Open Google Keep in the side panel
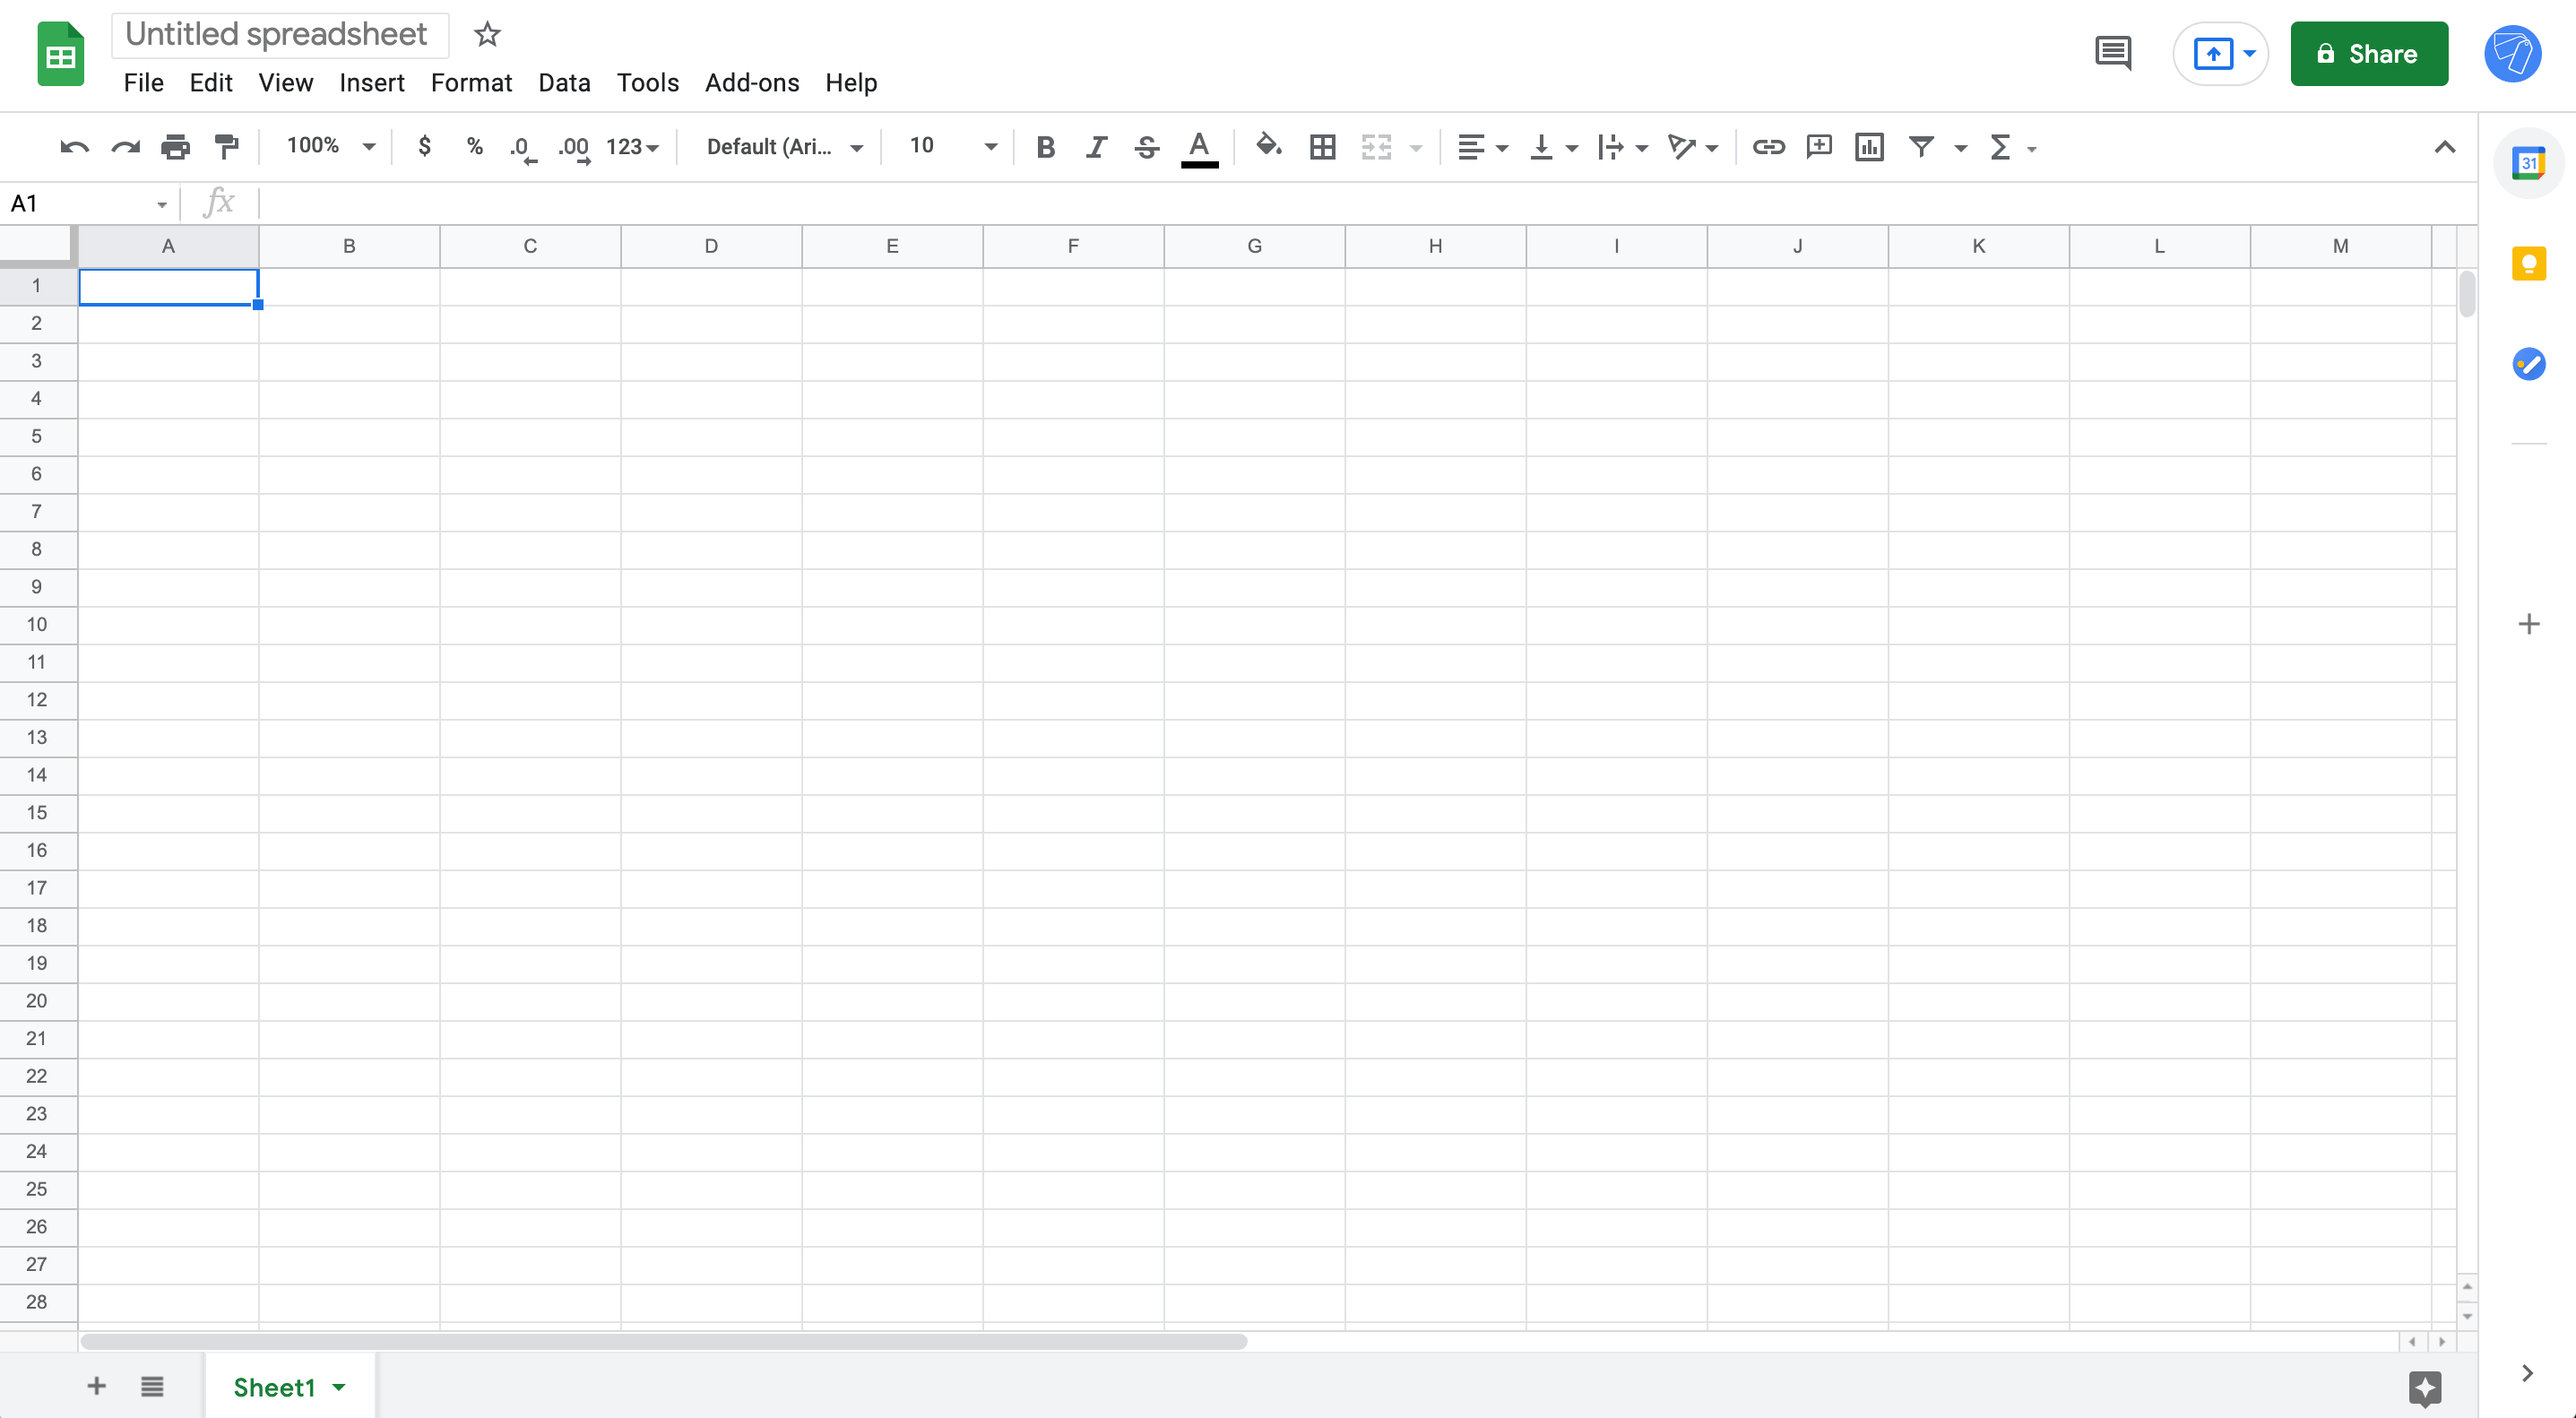This screenshot has height=1418, width=2576. (2529, 263)
